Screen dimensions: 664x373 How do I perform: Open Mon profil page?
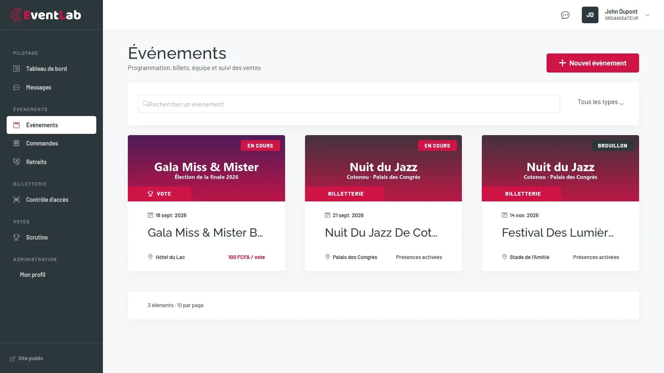(32, 275)
